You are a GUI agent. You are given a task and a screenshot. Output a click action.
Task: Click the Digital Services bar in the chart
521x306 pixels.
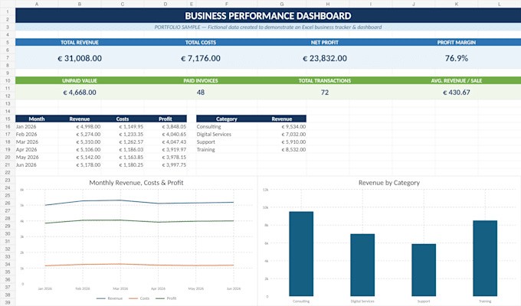tap(362, 265)
